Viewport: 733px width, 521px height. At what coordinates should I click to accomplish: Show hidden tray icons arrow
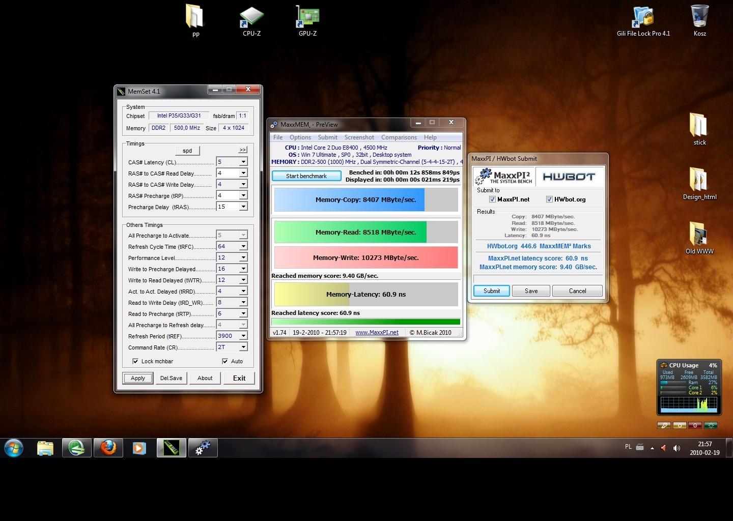pos(652,448)
